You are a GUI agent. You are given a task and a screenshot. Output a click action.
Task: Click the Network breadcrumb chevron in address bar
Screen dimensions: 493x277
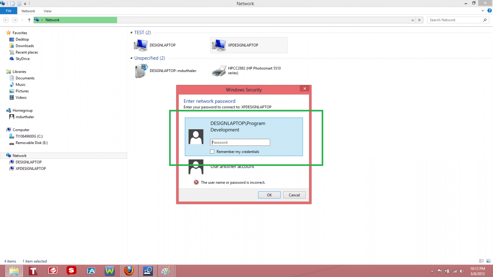42,20
